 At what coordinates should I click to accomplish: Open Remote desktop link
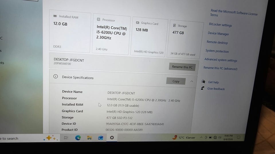pyautogui.click(x=217, y=42)
